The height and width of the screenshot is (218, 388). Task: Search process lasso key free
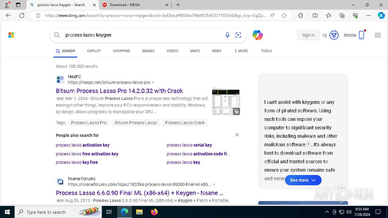77,162
